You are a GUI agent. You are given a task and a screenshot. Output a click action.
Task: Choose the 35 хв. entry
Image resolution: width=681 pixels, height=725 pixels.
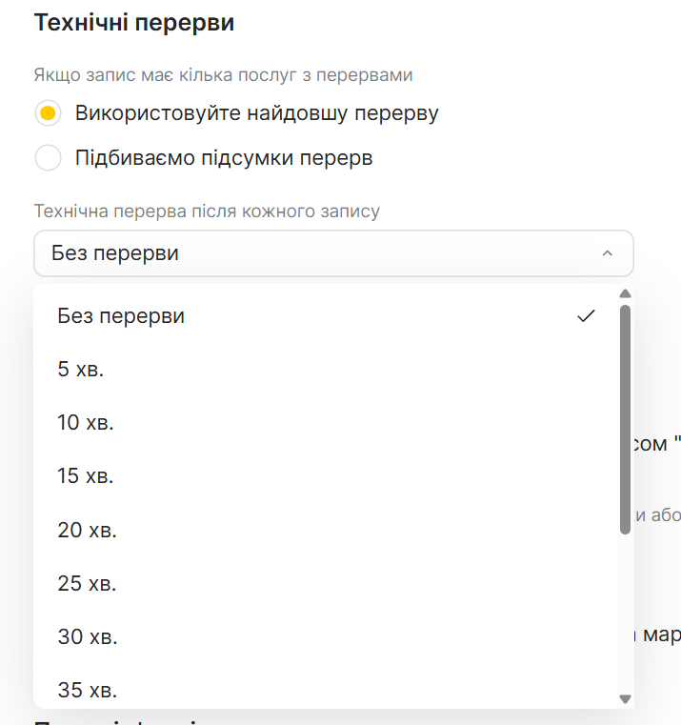click(x=88, y=689)
